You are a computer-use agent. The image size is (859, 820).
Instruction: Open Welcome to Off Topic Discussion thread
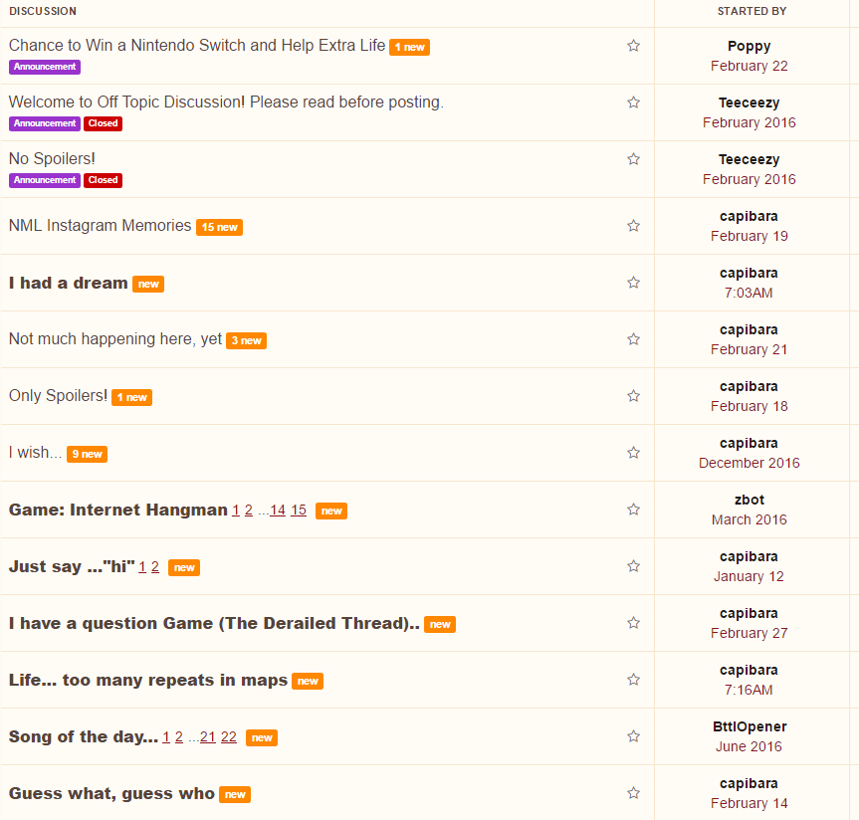point(226,102)
